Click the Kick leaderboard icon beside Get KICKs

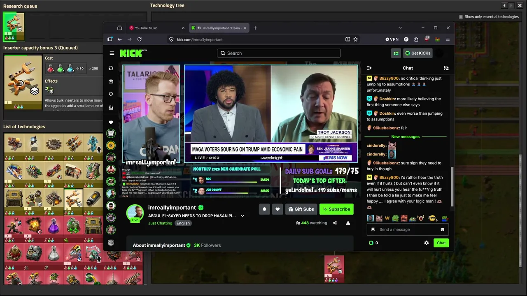396,53
